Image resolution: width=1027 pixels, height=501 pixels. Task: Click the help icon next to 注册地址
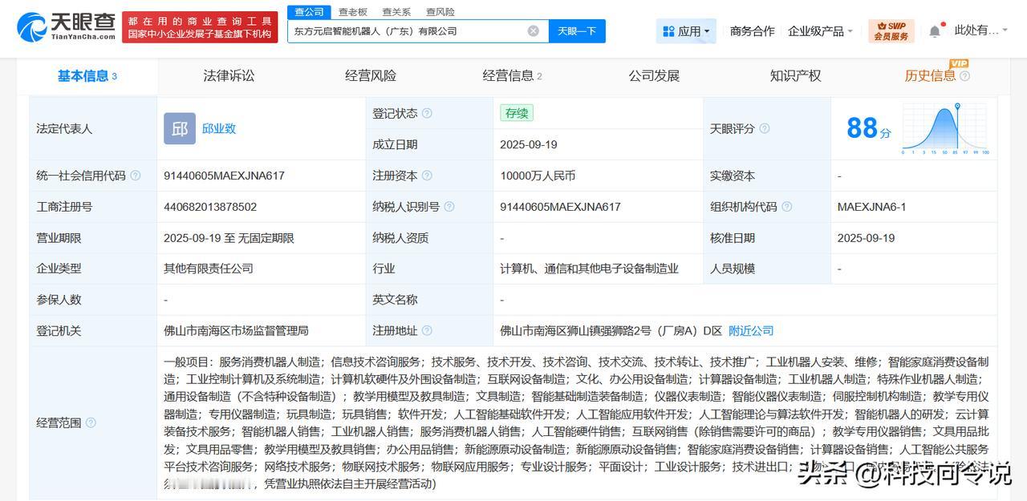pos(427,330)
